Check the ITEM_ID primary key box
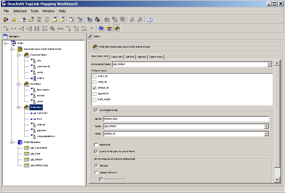 95,82
